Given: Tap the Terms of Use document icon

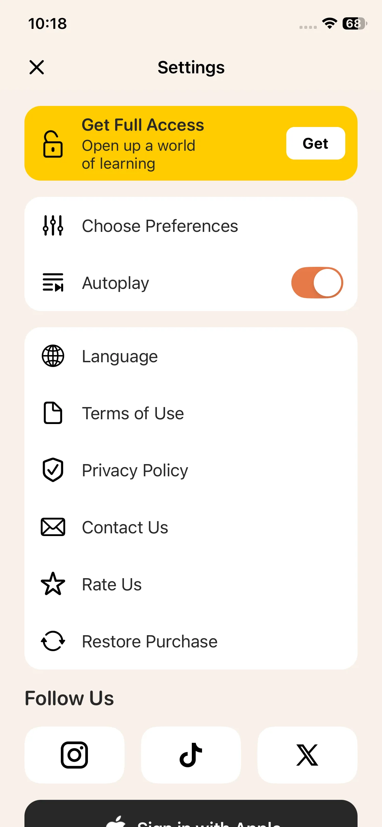Looking at the screenshot, I should click(x=53, y=413).
